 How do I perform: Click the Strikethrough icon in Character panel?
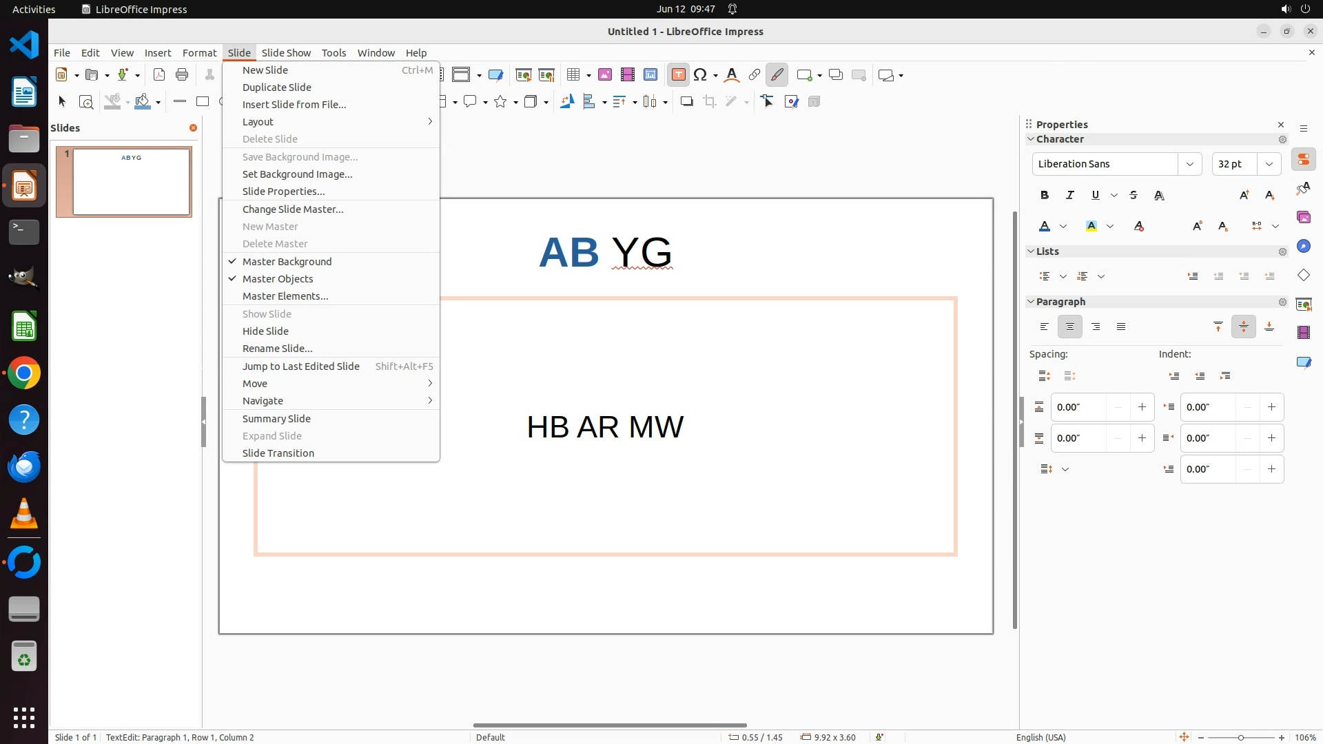click(x=1134, y=196)
